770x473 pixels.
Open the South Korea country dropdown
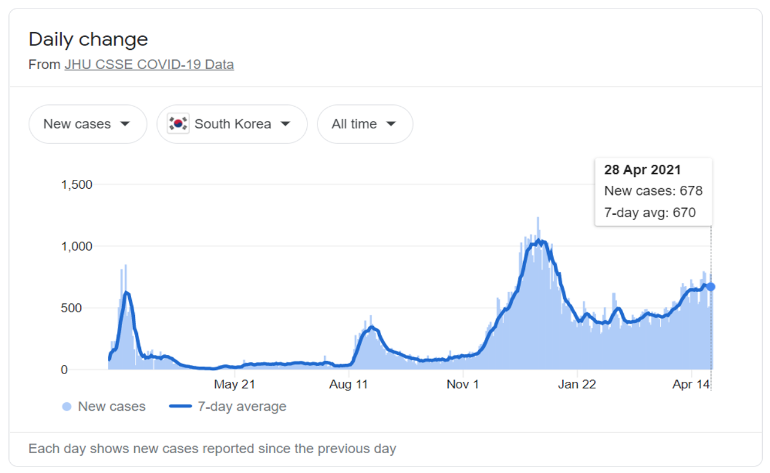point(232,124)
